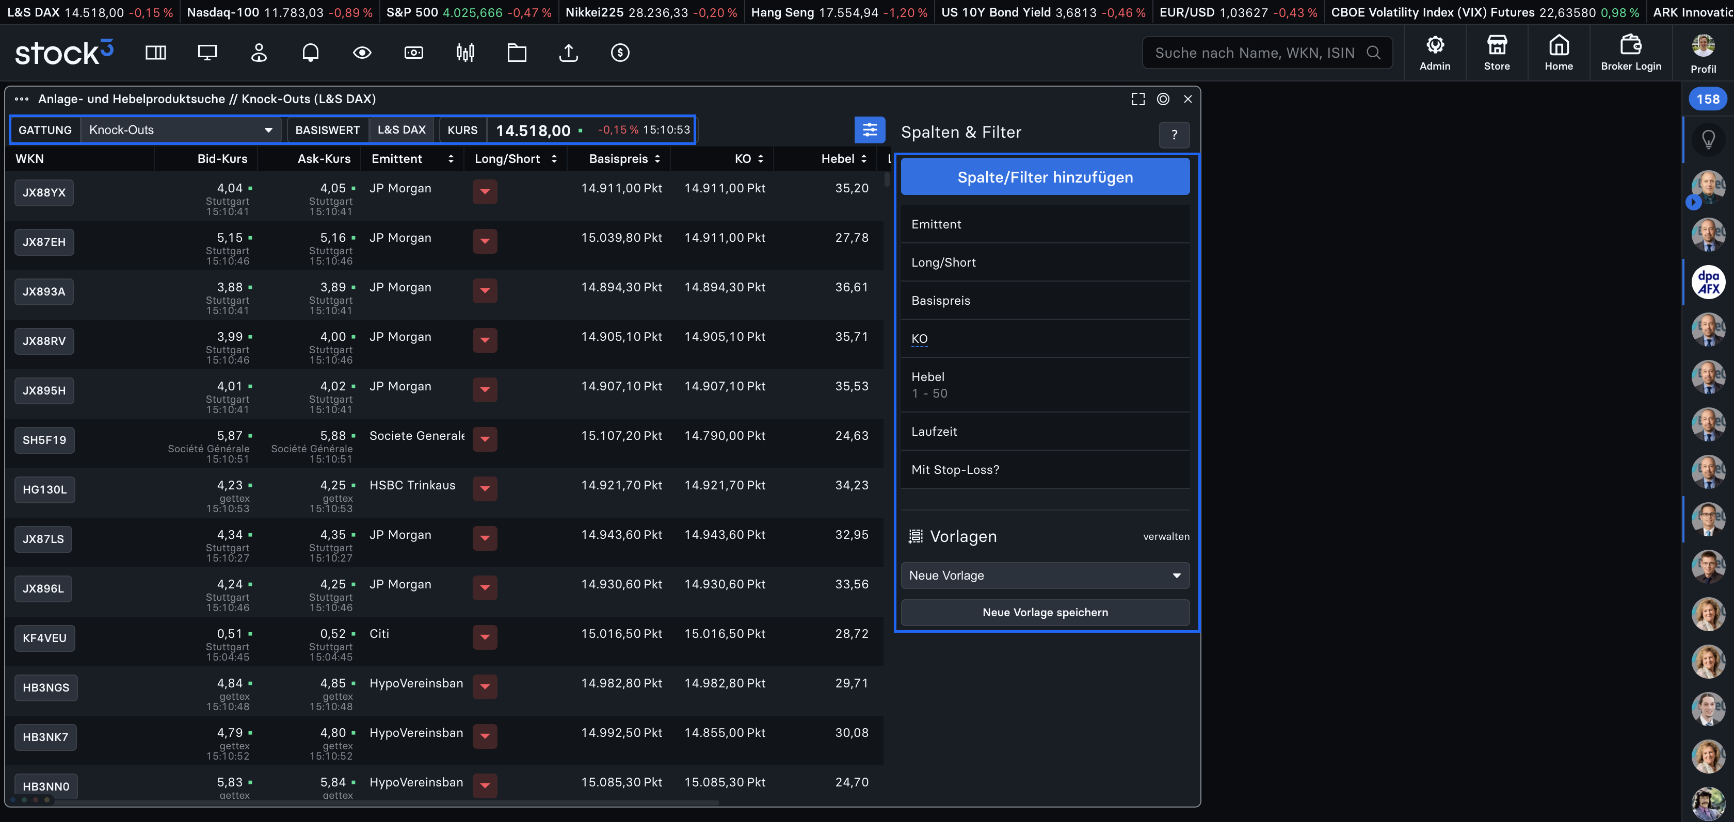Open the banknote/cash icon in toolbar
Screen dimensions: 1734x822
414,53
